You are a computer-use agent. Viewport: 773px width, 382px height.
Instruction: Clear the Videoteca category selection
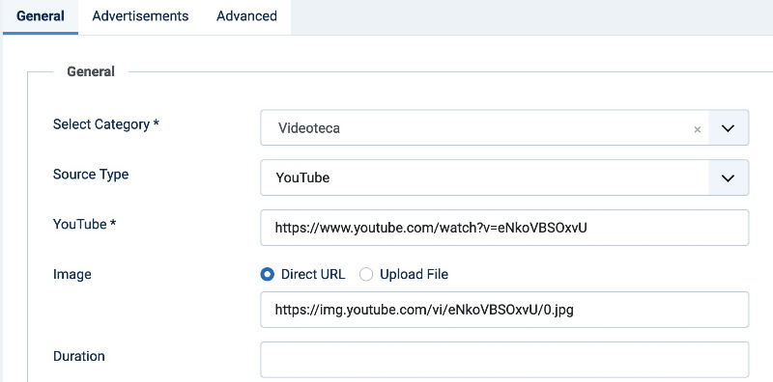697,129
